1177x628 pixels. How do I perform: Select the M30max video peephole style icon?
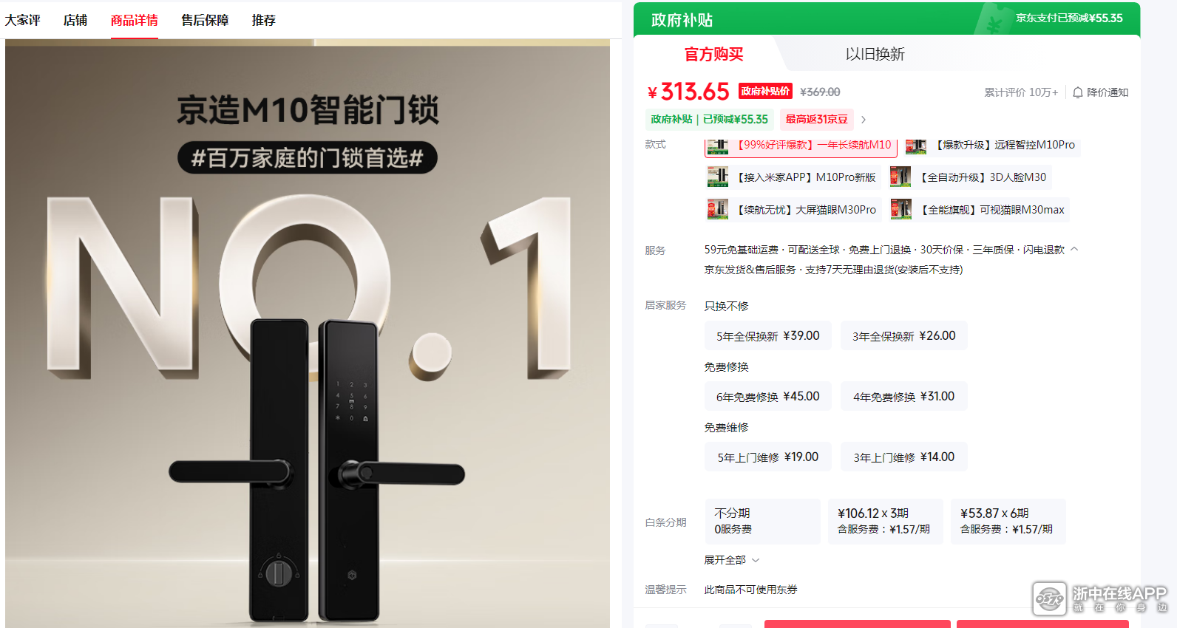pos(901,209)
